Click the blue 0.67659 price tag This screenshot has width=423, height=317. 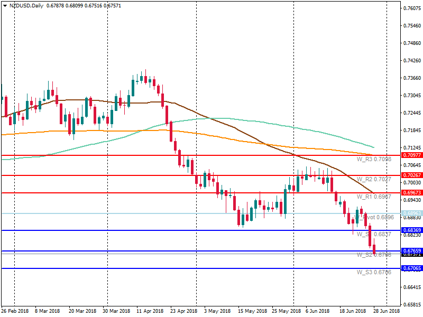411,250
